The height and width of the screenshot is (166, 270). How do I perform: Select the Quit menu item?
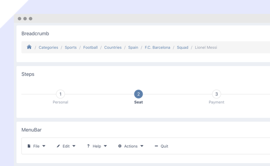coord(164,146)
